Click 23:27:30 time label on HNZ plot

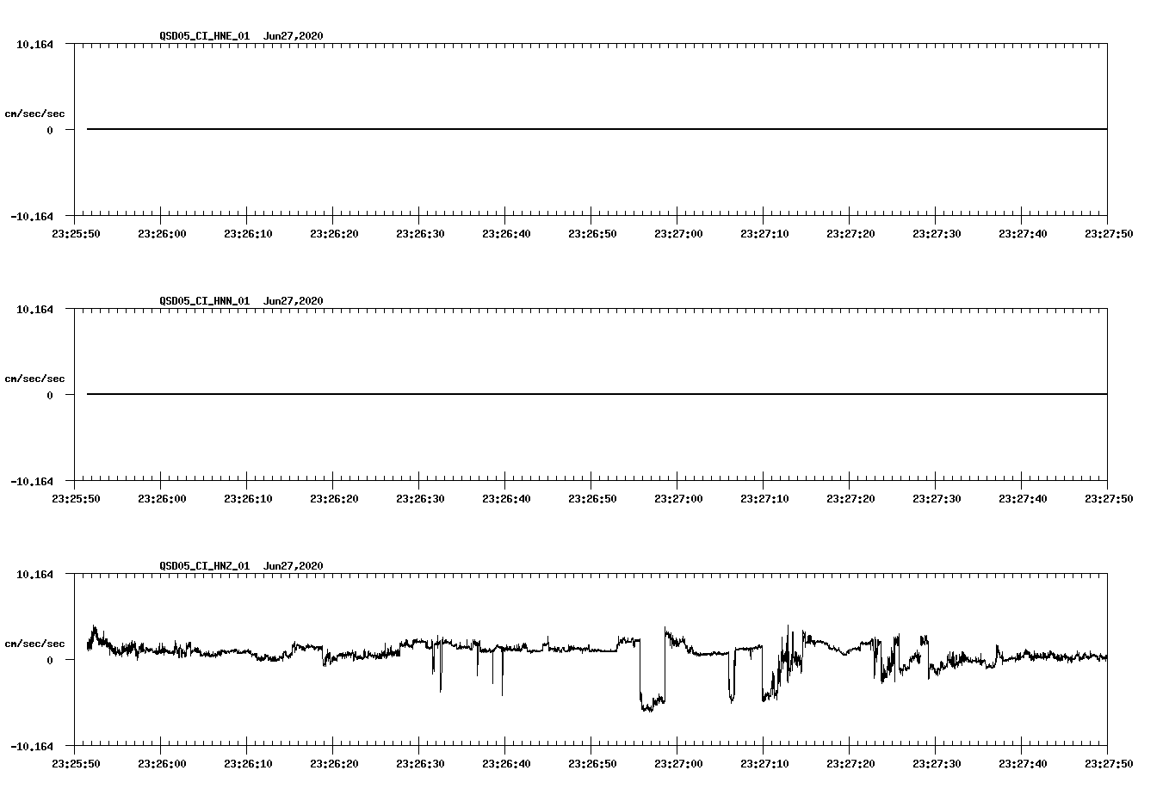coord(936,763)
